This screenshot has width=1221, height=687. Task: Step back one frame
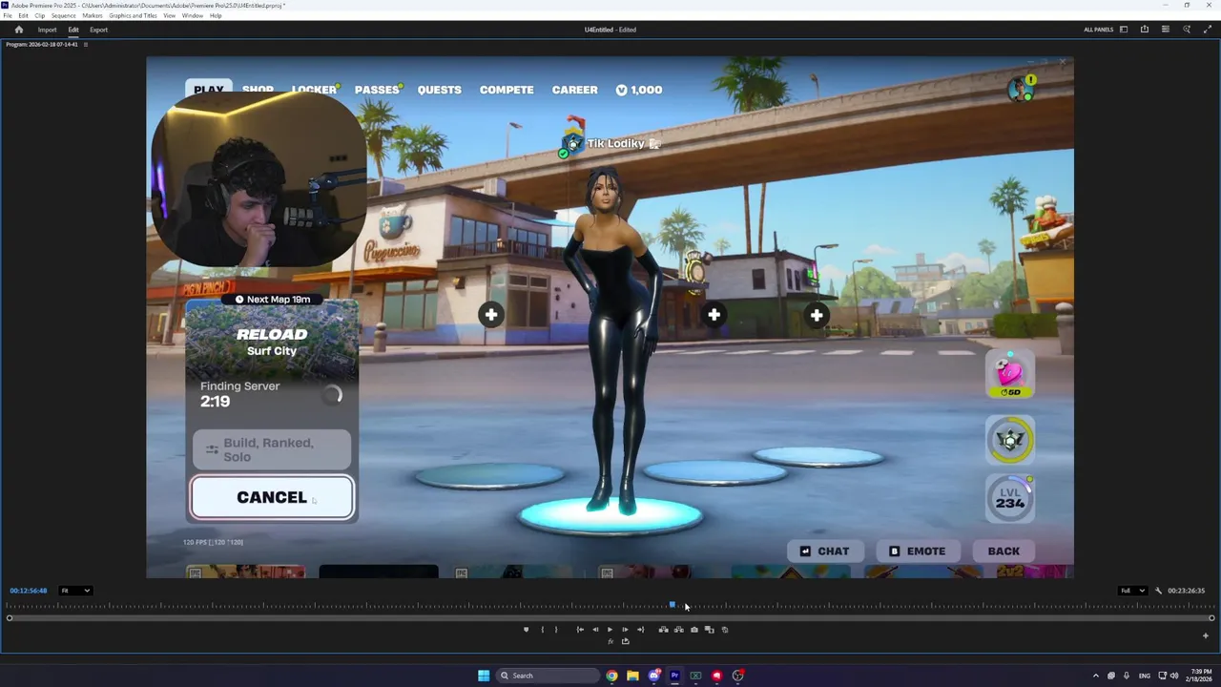(595, 630)
